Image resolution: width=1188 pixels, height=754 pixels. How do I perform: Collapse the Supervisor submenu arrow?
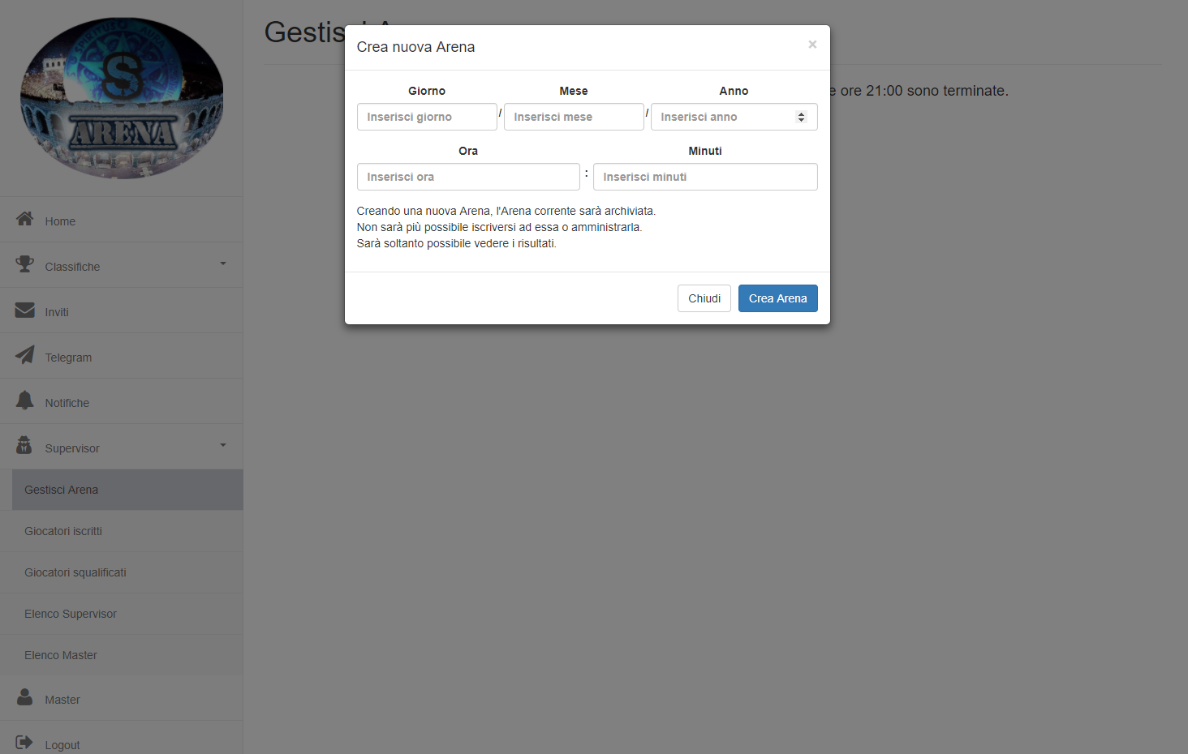pyautogui.click(x=223, y=445)
